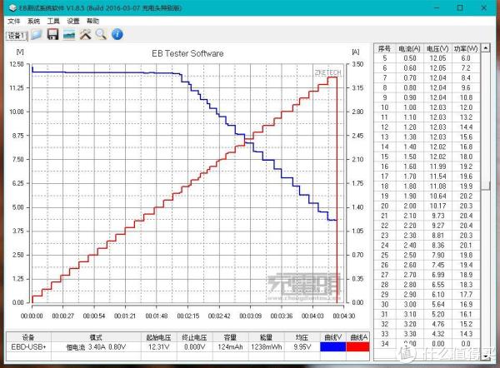Click the red 曲线A color swatch
Screen dimensions: 500x368
(x=357, y=346)
